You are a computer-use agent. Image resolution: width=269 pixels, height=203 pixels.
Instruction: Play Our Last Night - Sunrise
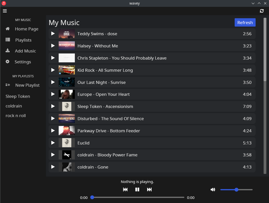[53, 82]
